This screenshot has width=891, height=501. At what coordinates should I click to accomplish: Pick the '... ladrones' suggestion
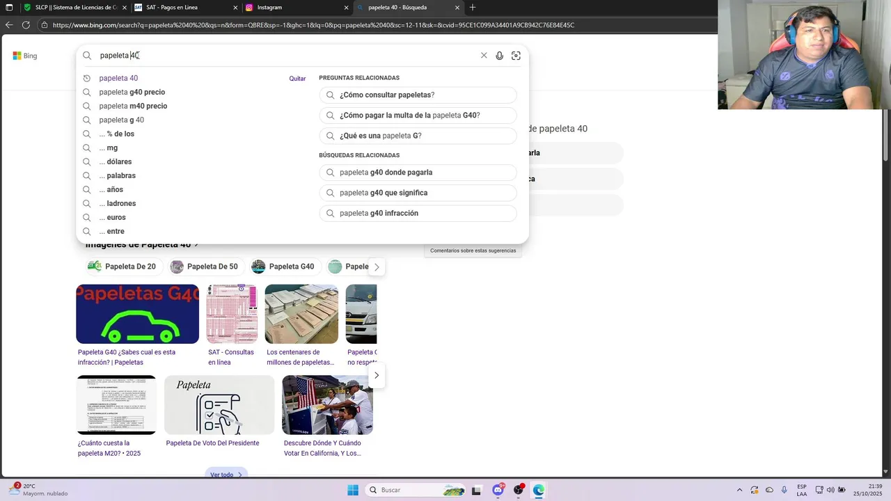tap(117, 203)
